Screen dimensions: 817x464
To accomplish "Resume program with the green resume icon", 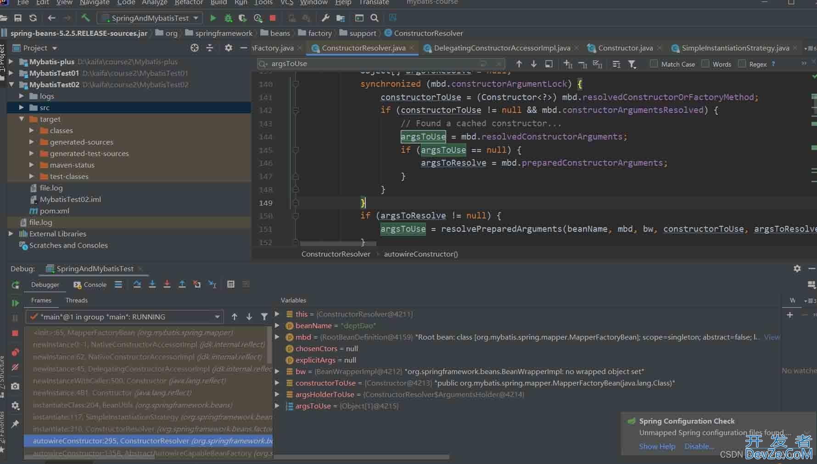I will tap(15, 303).
